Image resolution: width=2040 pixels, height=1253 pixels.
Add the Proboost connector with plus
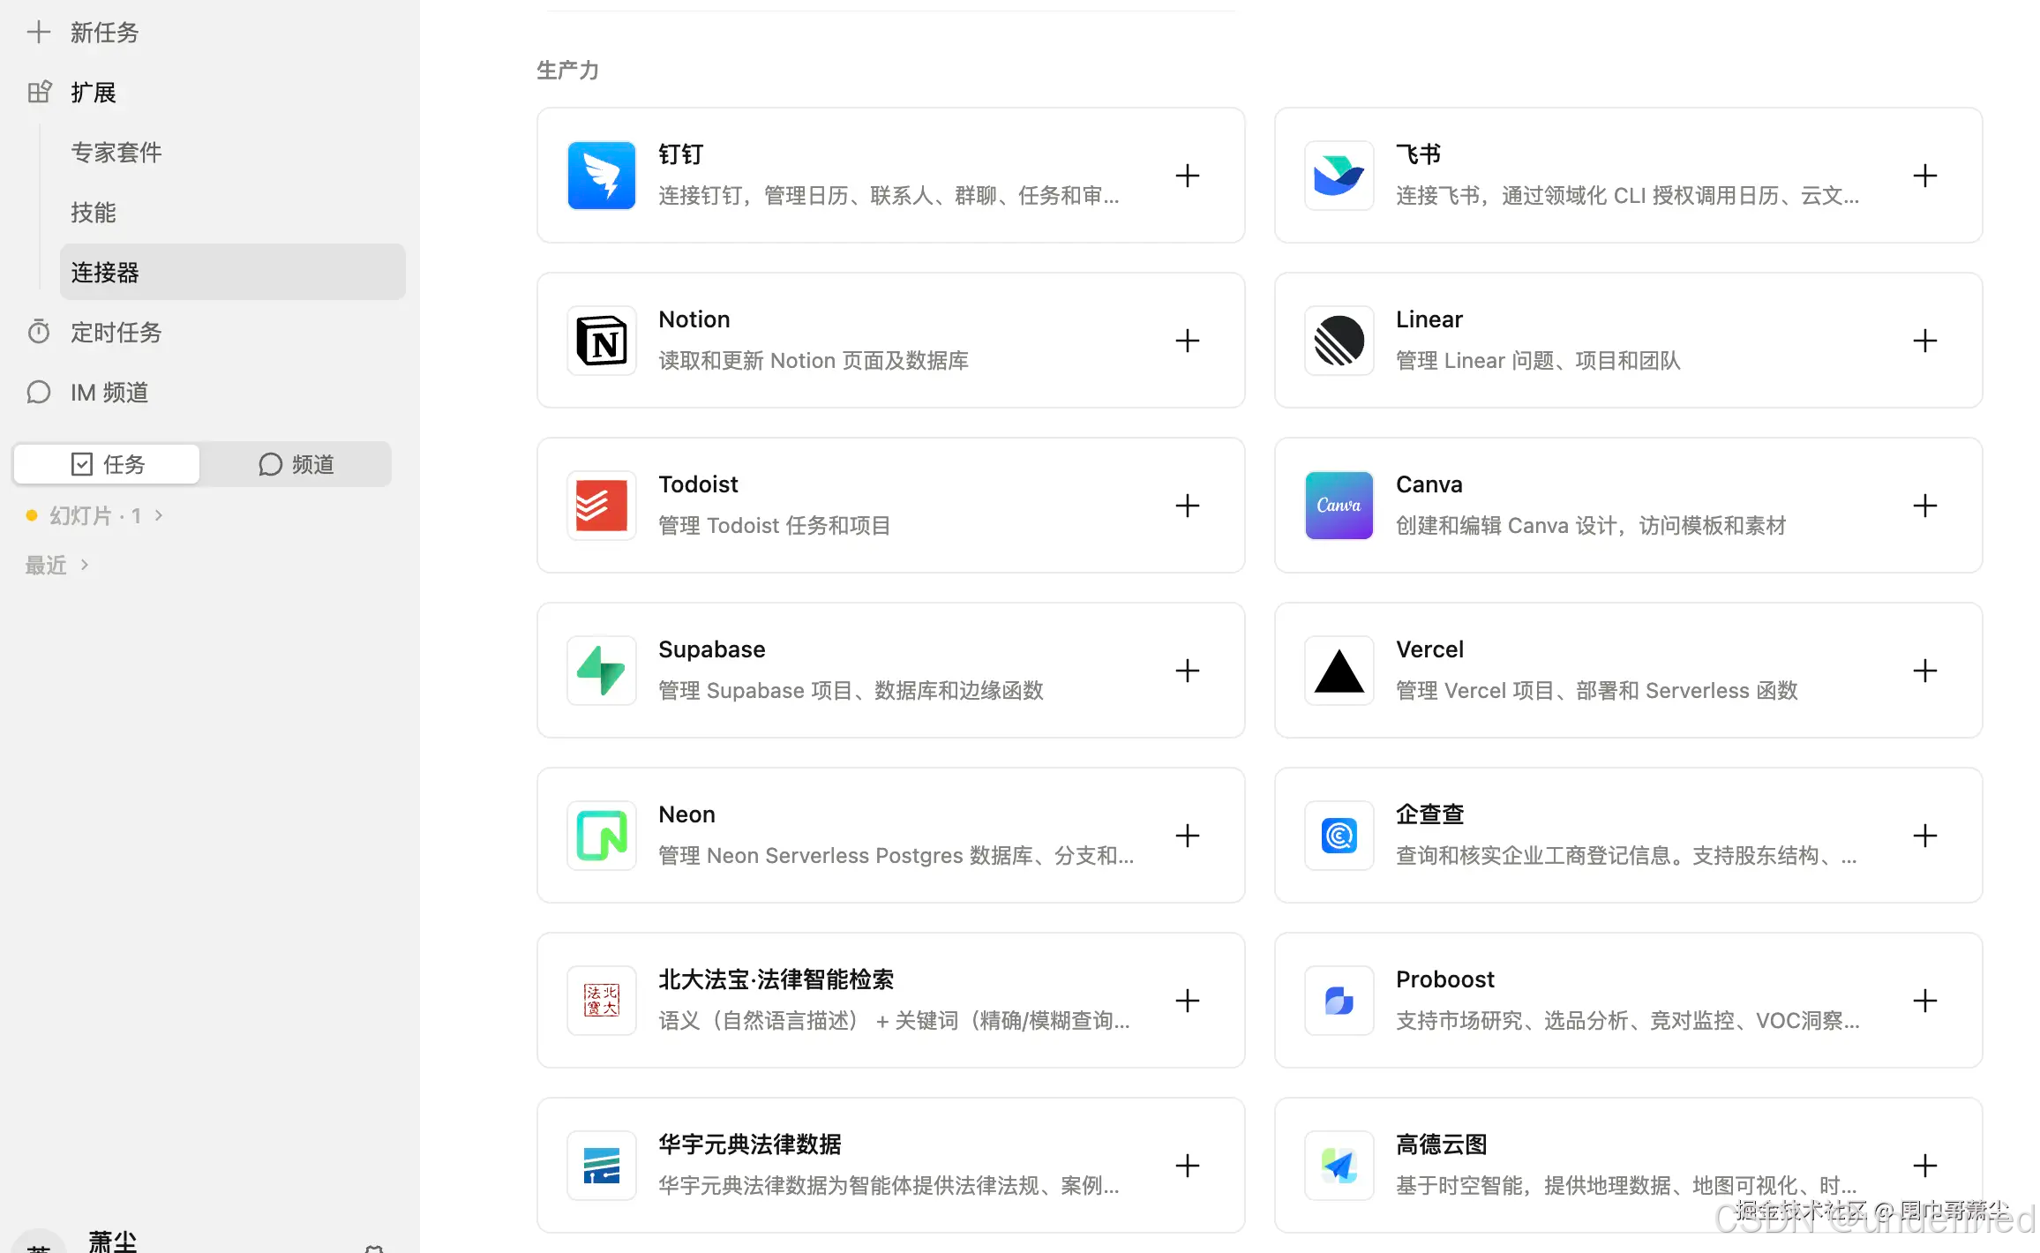coord(1925,1001)
